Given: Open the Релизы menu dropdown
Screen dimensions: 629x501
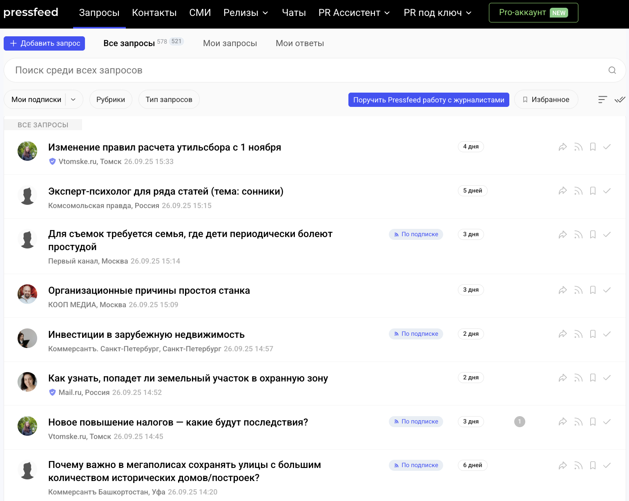Looking at the screenshot, I should pyautogui.click(x=245, y=13).
